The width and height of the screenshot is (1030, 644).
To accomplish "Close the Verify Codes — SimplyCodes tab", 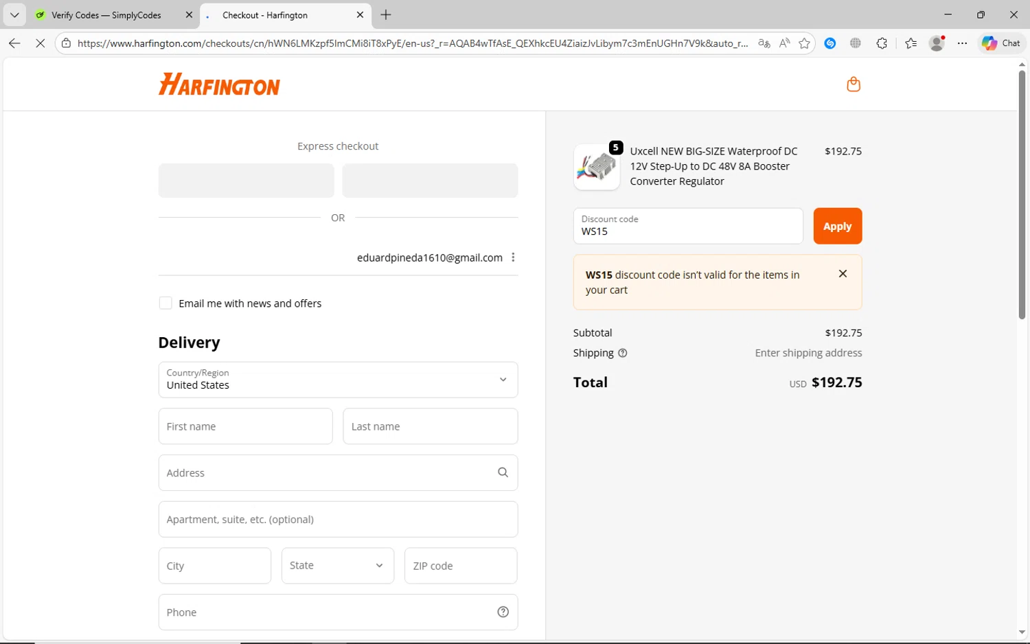I will (189, 14).
